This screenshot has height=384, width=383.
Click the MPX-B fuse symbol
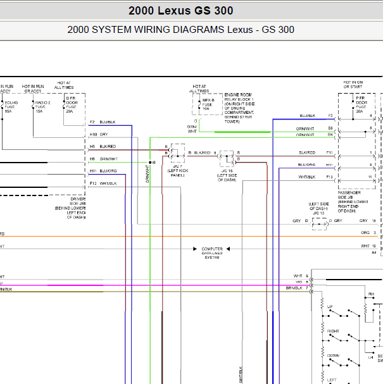pyautogui.click(x=199, y=104)
